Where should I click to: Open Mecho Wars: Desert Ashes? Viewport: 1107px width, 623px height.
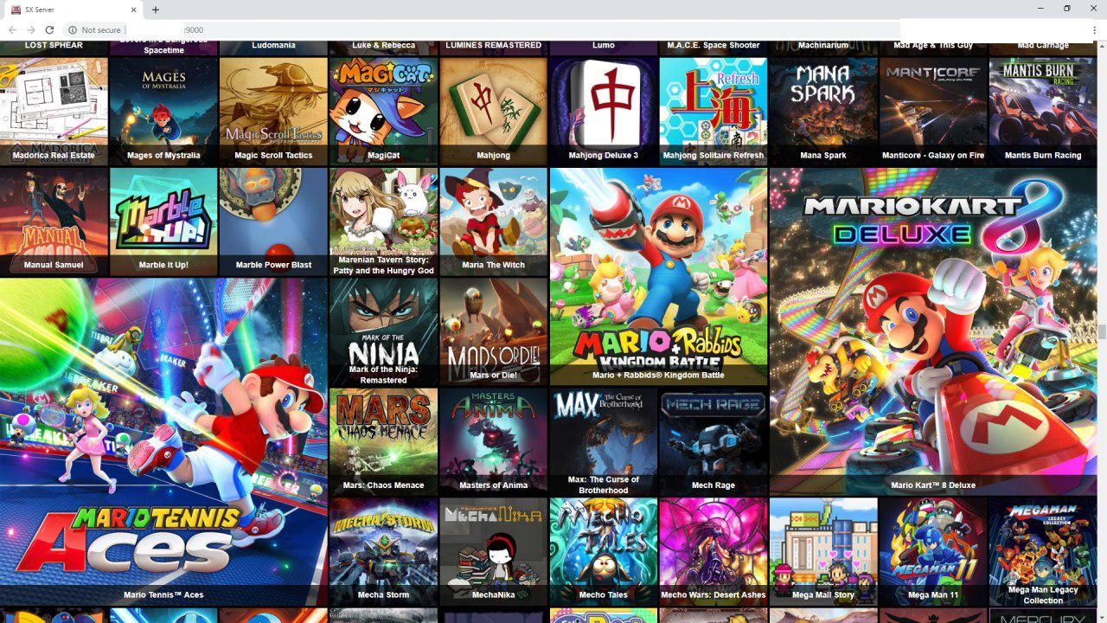coord(713,551)
